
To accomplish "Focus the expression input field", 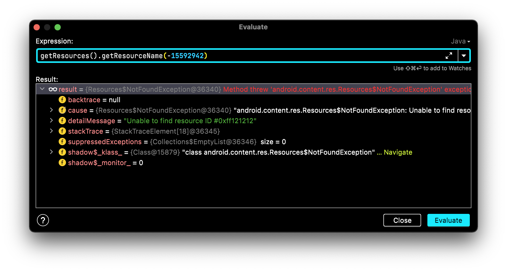I will point(240,56).
